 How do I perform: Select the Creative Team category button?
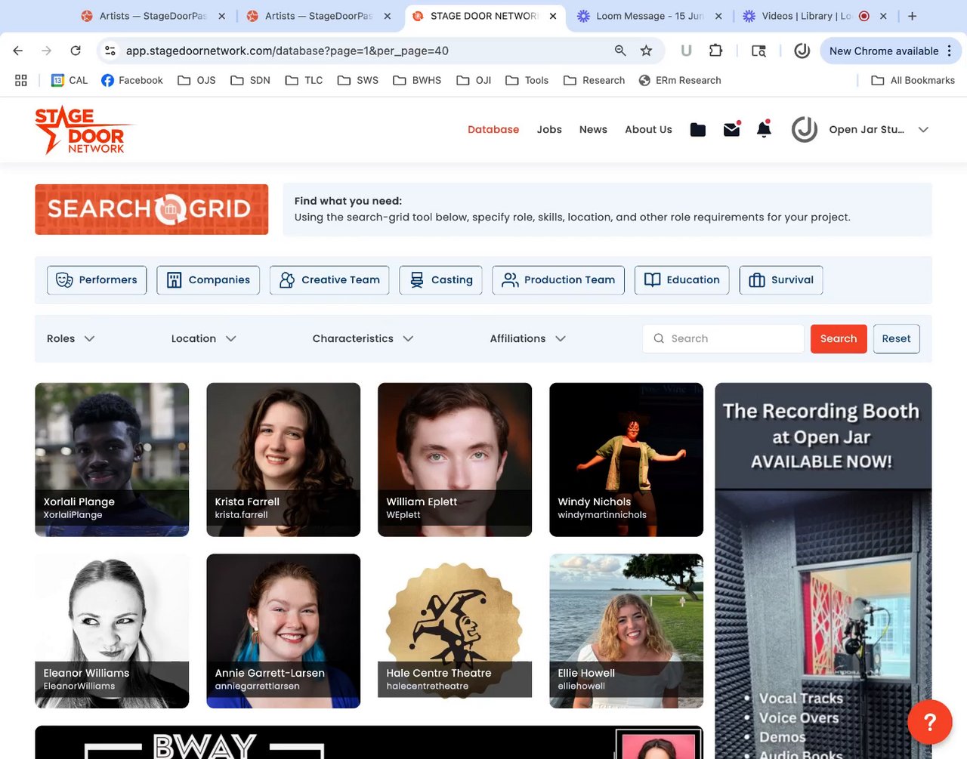click(x=329, y=280)
